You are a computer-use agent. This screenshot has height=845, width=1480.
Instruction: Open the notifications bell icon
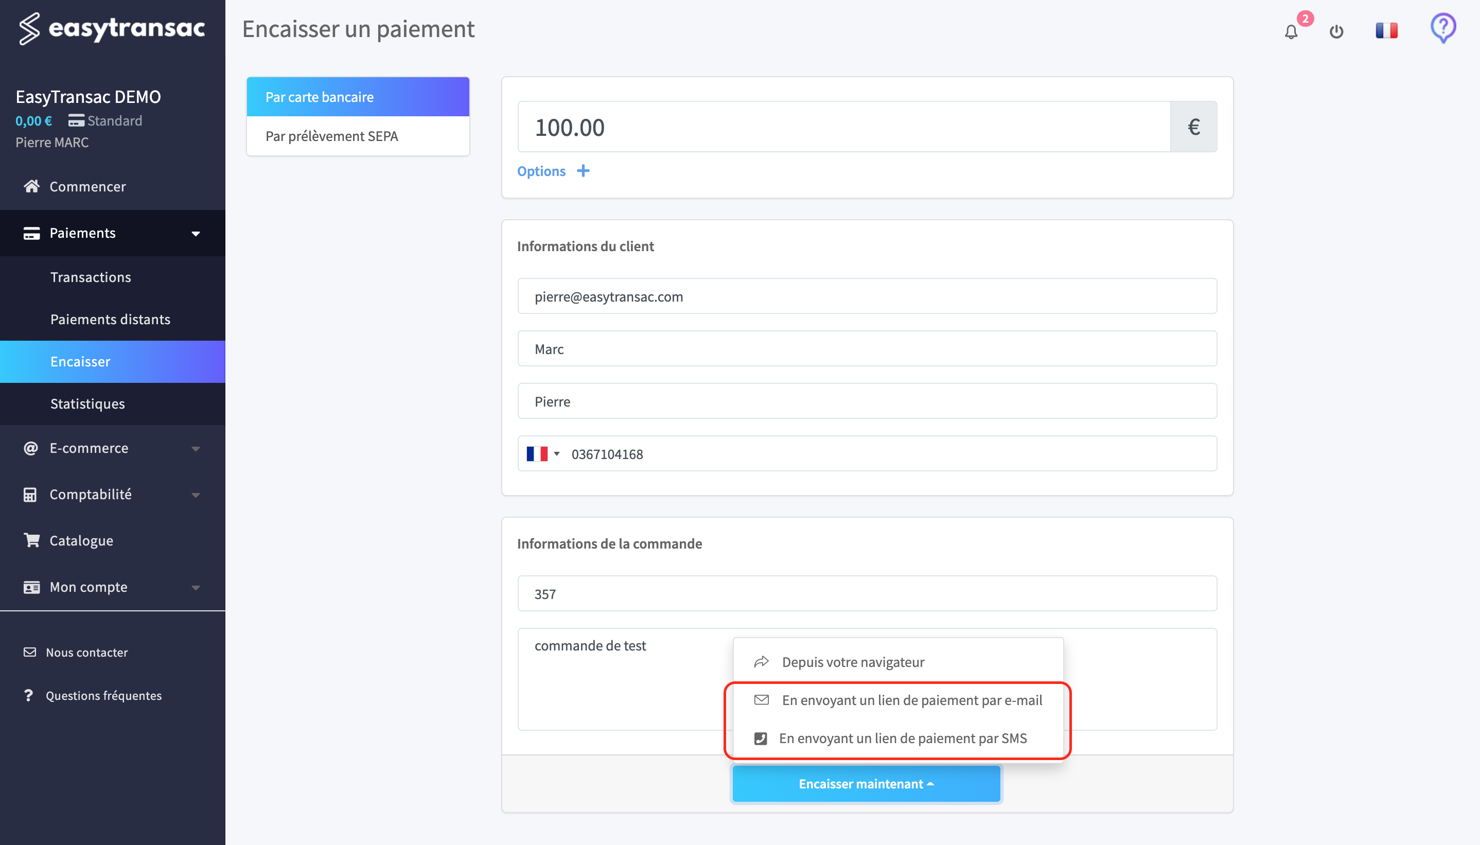point(1291,31)
